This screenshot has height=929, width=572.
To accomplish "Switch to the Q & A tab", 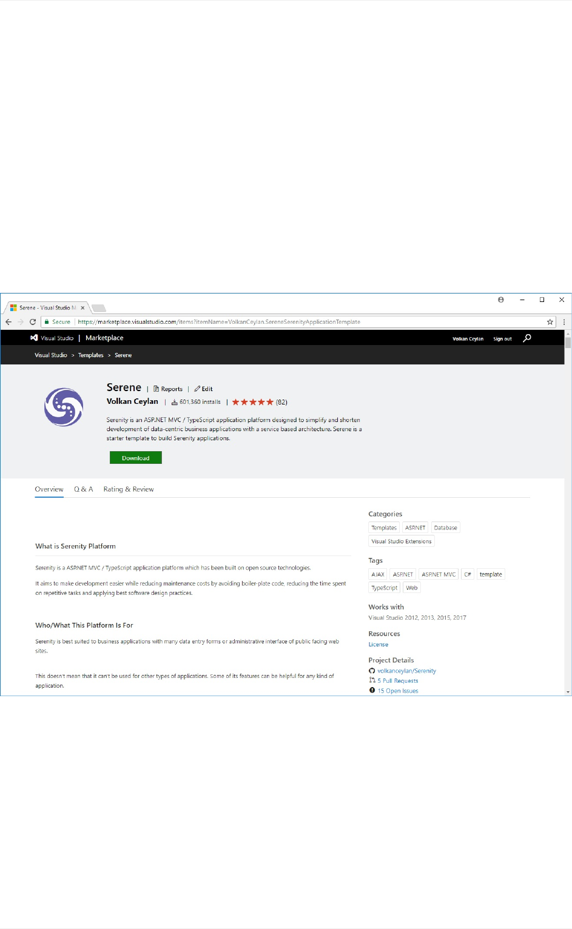I will coord(84,489).
